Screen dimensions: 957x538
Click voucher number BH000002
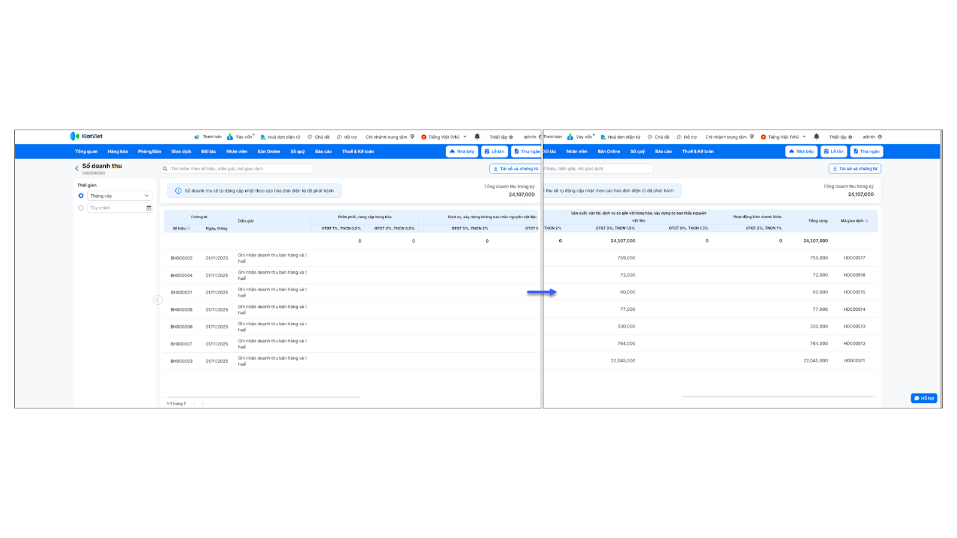click(x=181, y=258)
